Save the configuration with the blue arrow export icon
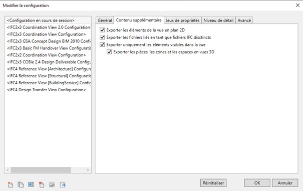 click(x=63, y=185)
